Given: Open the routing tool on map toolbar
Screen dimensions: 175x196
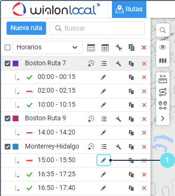Looking at the screenshot, I should click(x=163, y=92).
